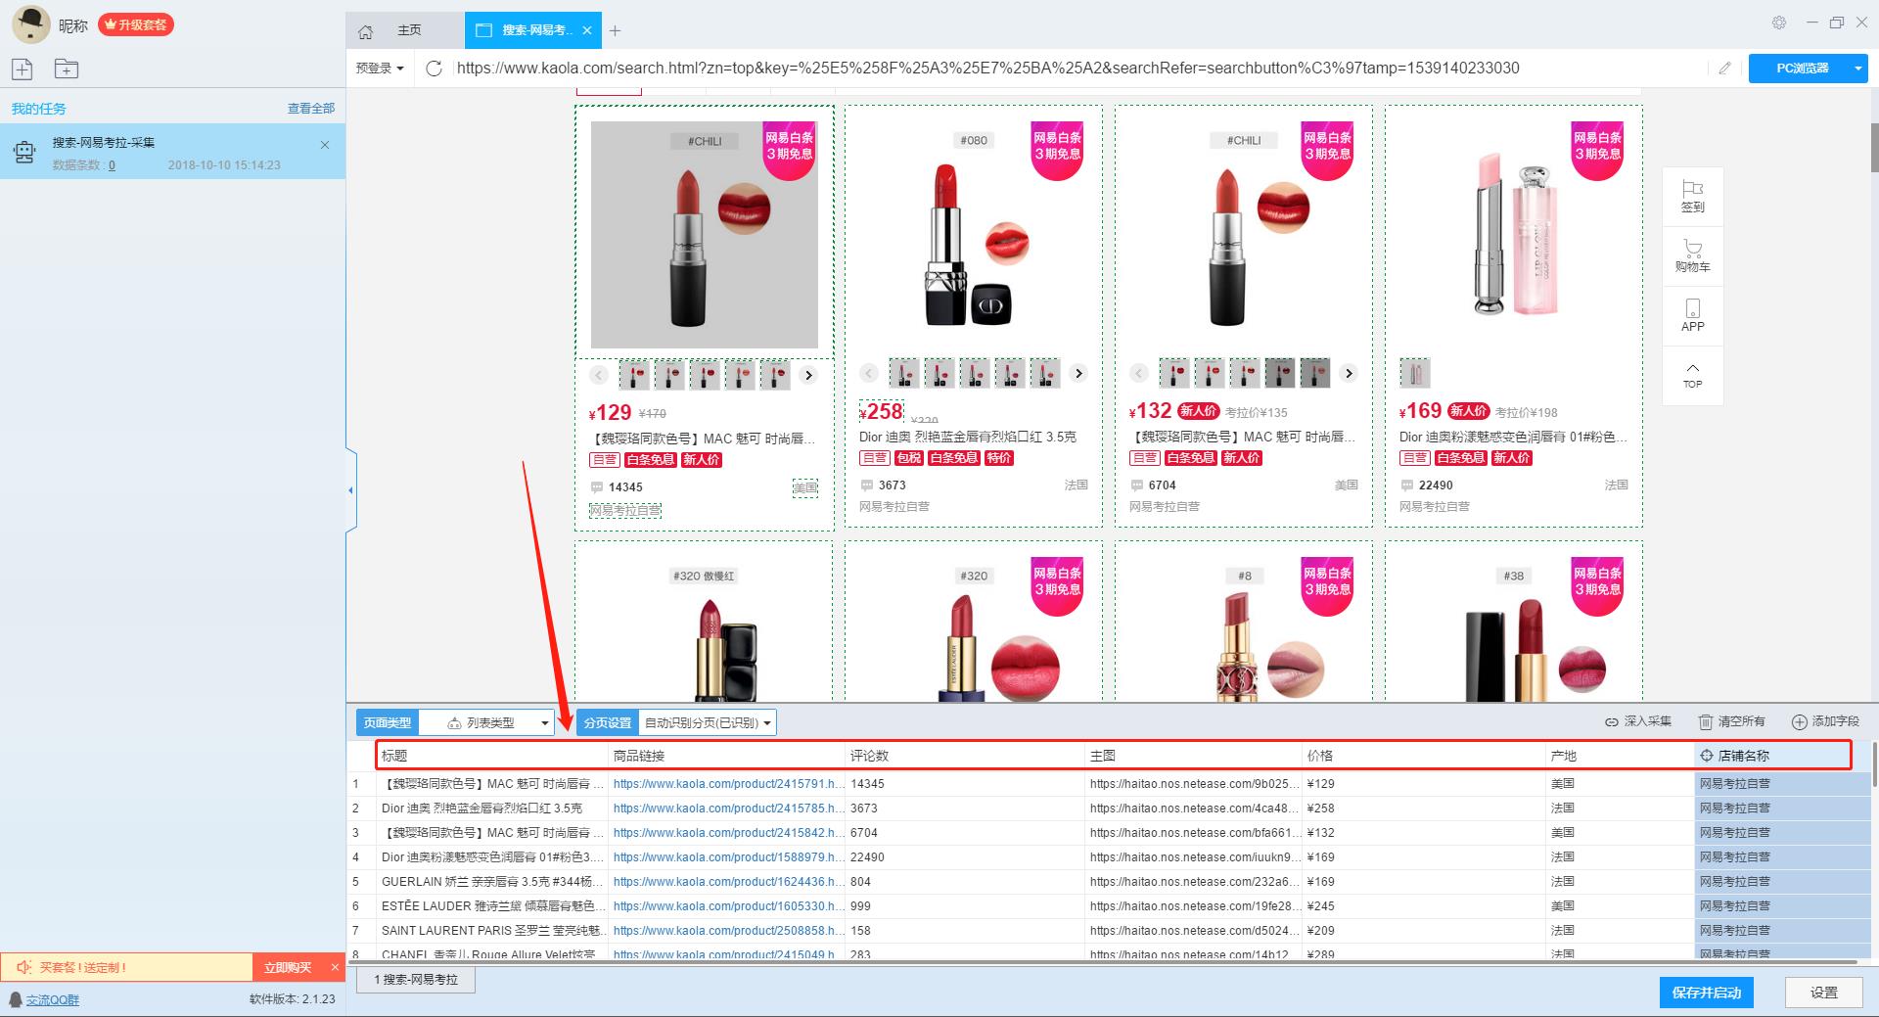Image resolution: width=1879 pixels, height=1017 pixels.
Task: Click the ¥258 price cell in table
Action: [x=1423, y=809]
